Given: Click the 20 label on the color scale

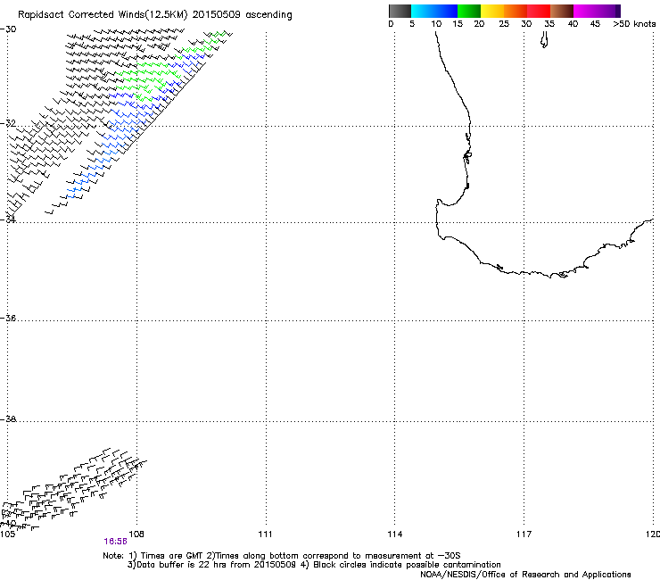Looking at the screenshot, I should [x=479, y=24].
